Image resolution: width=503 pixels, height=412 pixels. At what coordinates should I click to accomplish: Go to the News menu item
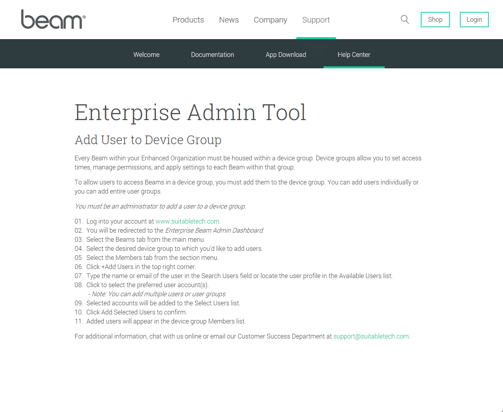coord(229,20)
